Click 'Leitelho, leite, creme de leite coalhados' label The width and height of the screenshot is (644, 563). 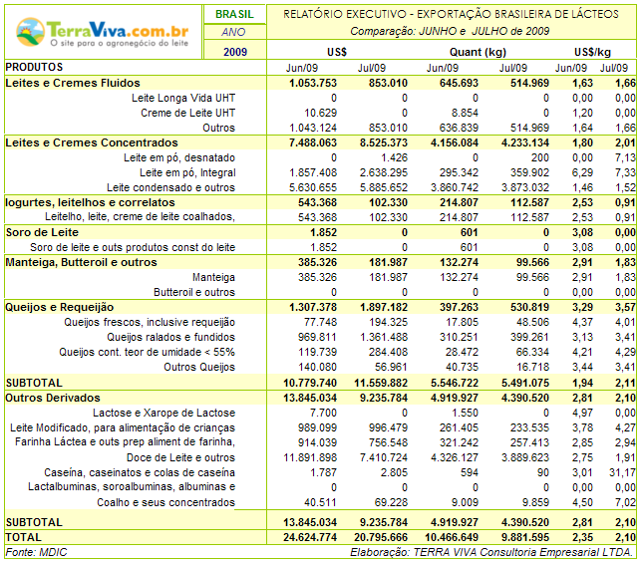point(140,217)
